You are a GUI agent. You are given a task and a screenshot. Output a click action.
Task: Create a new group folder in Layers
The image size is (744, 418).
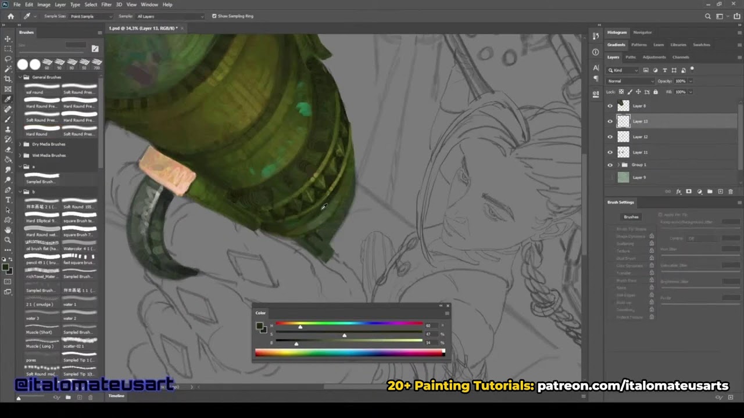tap(710, 192)
